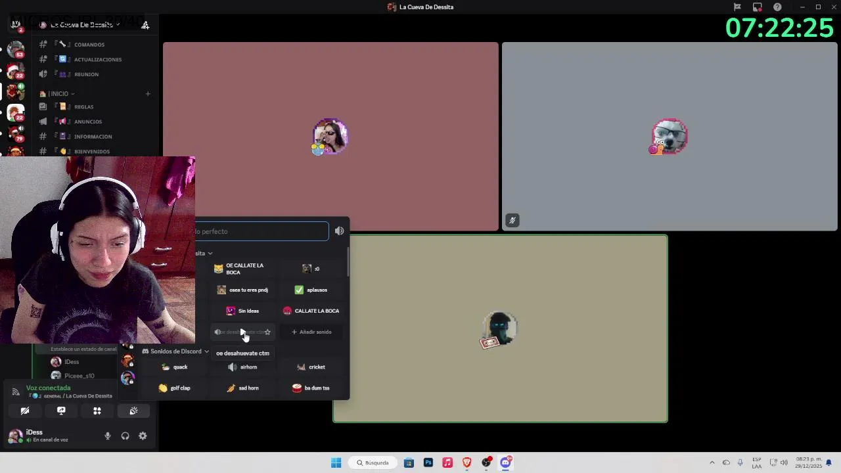841x473 pixels.
Task: Click the soundboard volume speaker icon
Action: pos(339,231)
